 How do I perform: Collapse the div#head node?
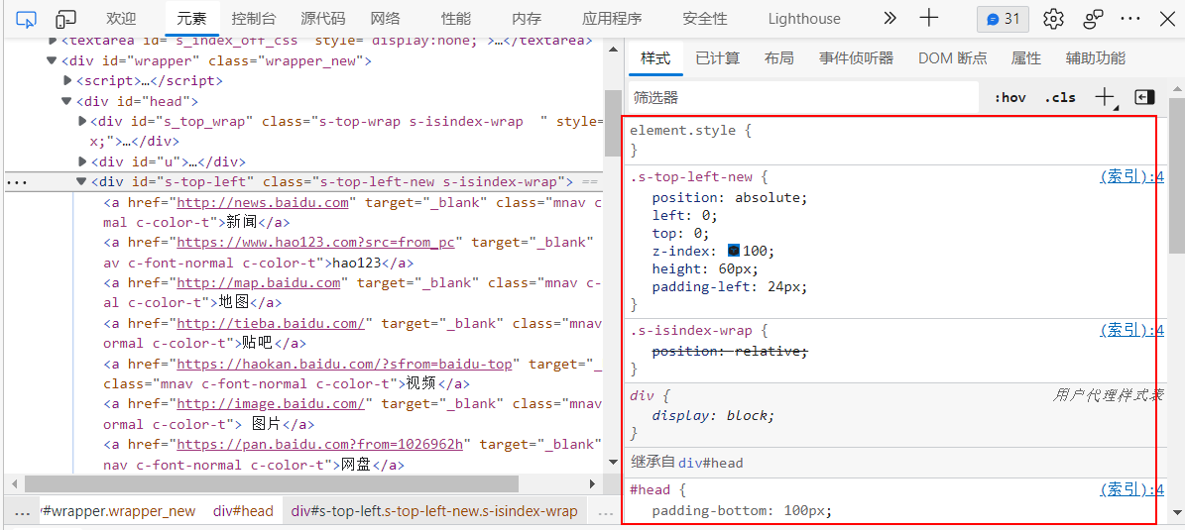(66, 101)
